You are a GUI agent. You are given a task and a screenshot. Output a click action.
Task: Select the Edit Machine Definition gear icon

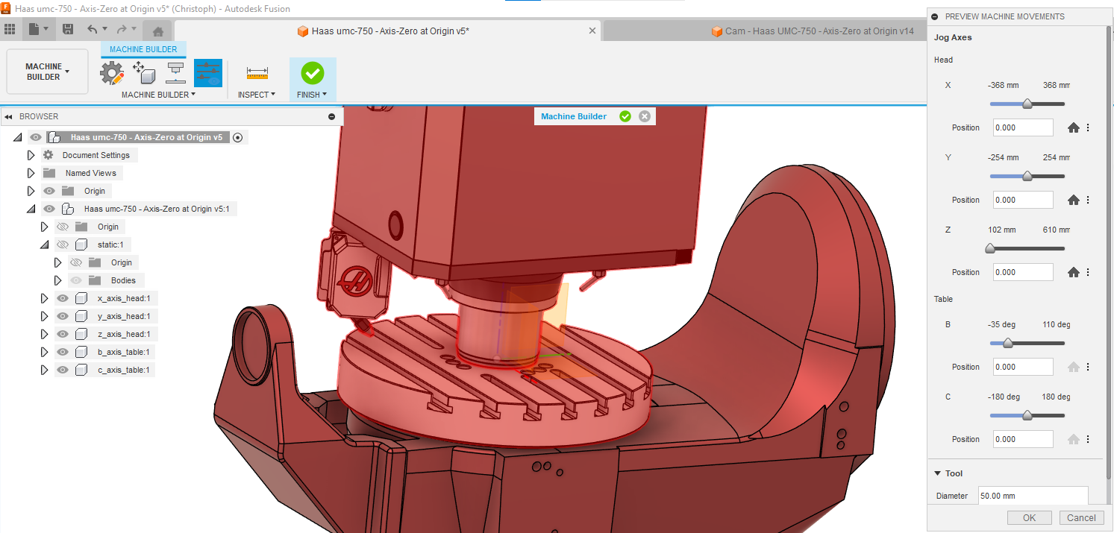pos(111,72)
